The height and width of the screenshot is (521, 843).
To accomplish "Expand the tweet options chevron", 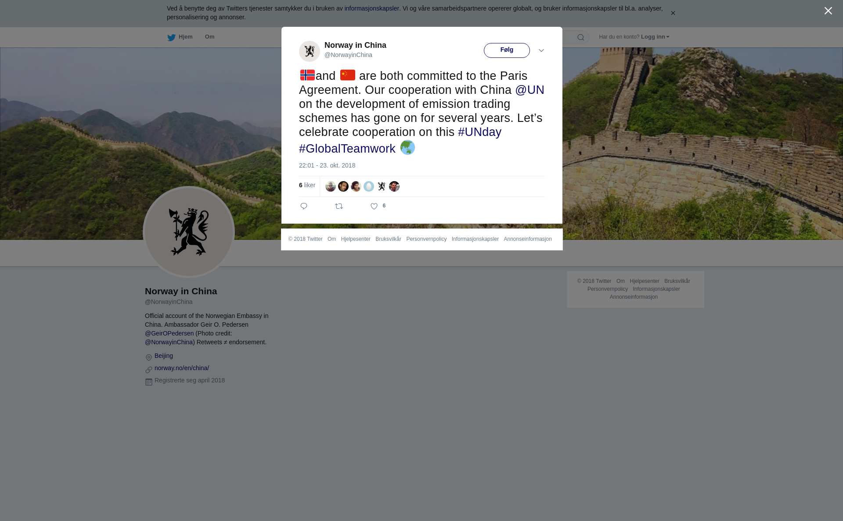I will click(541, 50).
